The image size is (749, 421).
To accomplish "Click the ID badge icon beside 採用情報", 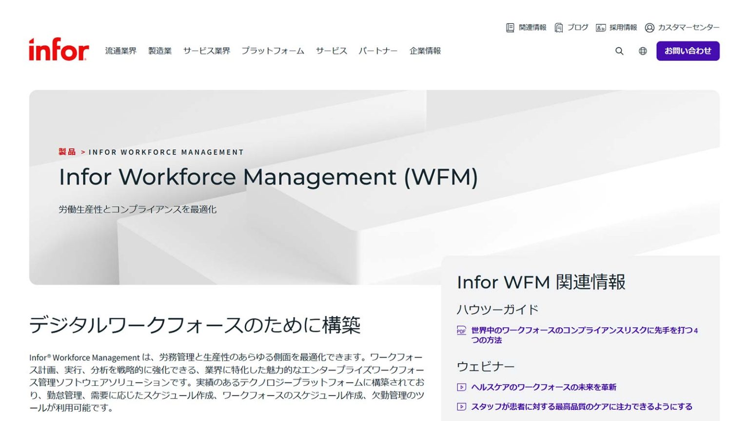I will point(600,27).
